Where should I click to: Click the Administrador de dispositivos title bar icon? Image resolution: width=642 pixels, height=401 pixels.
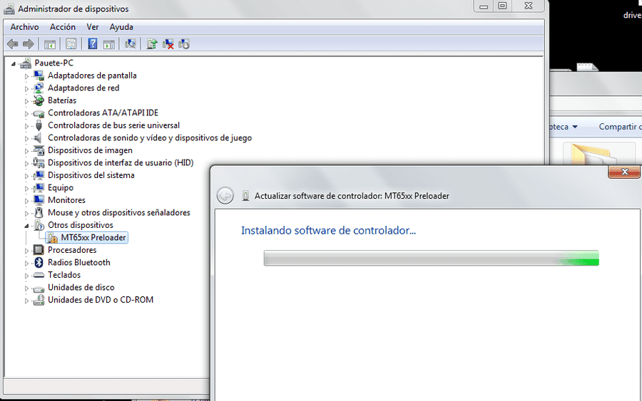9,9
